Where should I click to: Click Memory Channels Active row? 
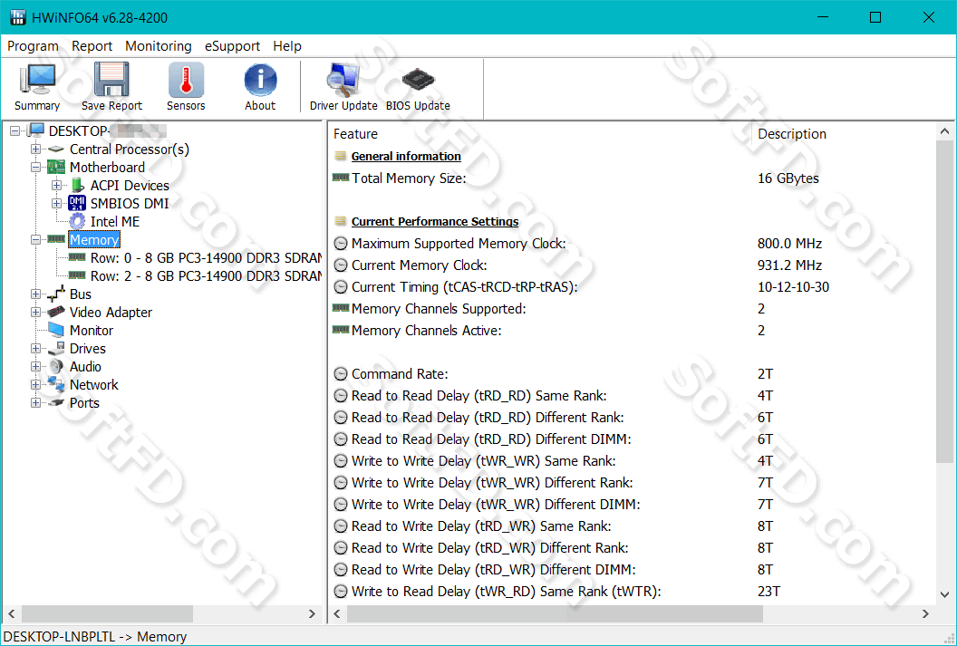point(633,331)
